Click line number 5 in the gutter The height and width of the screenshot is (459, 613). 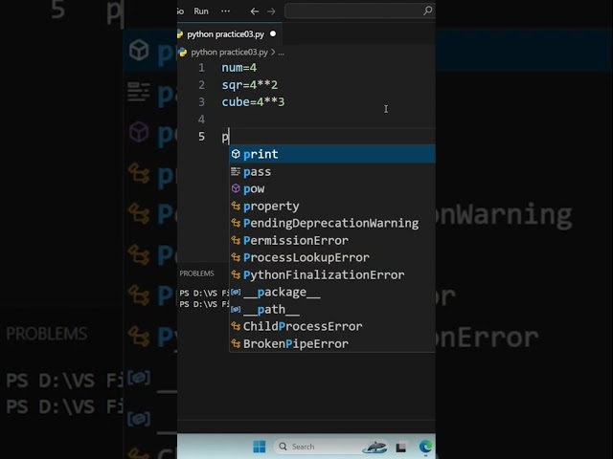[201, 136]
